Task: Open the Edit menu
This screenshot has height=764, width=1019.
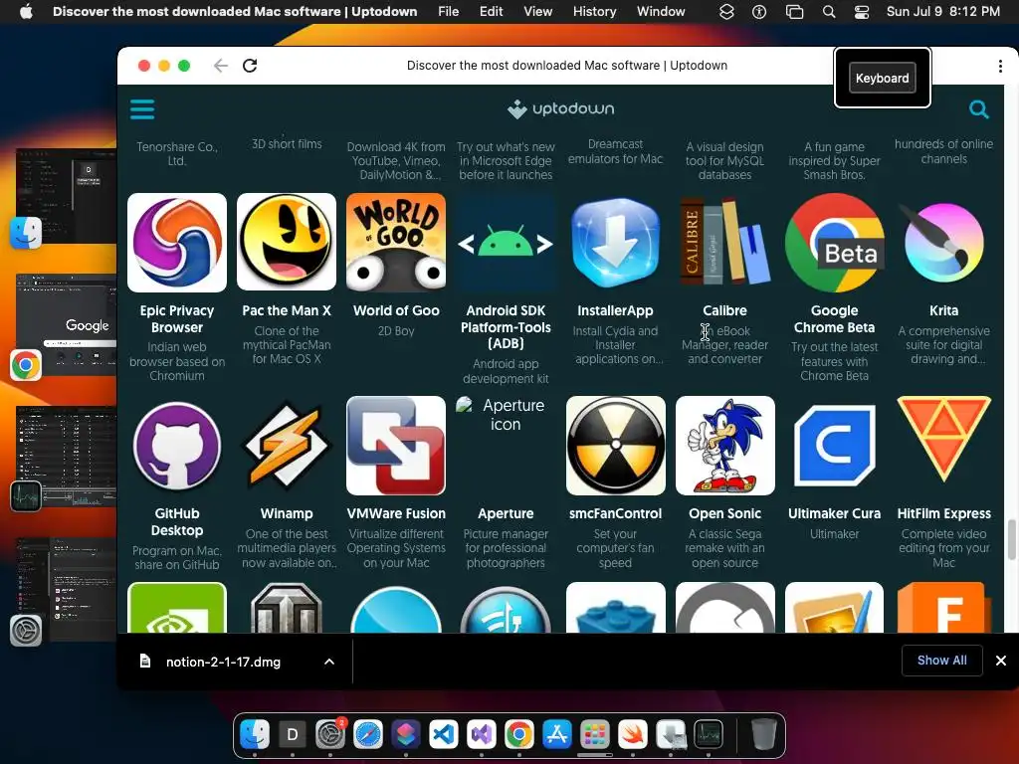Action: click(x=491, y=12)
